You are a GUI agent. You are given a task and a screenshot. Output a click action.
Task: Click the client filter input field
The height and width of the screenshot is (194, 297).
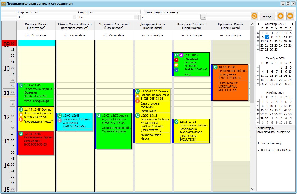(x=170, y=17)
